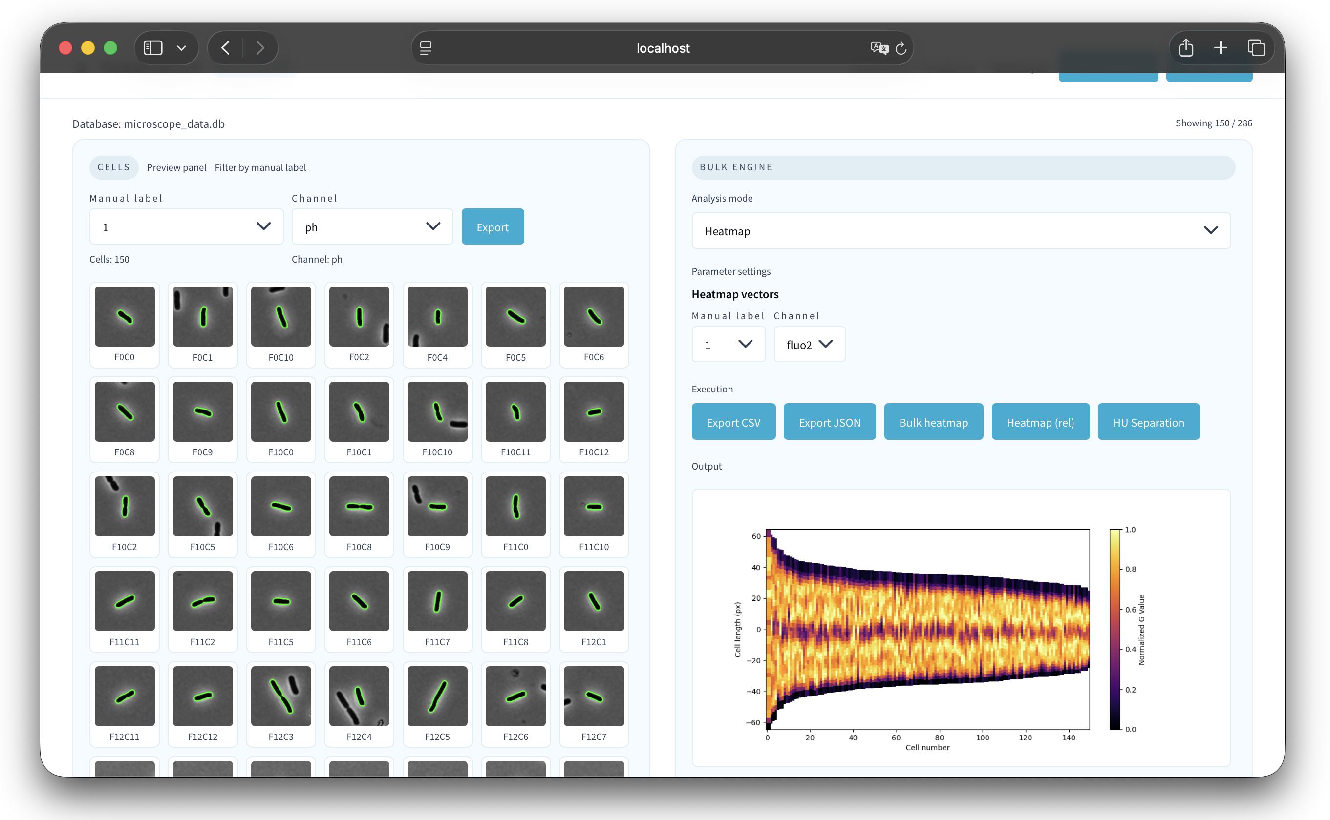Open the Analysis mode Heatmap dropdown
The height and width of the screenshot is (820, 1330).
point(961,230)
